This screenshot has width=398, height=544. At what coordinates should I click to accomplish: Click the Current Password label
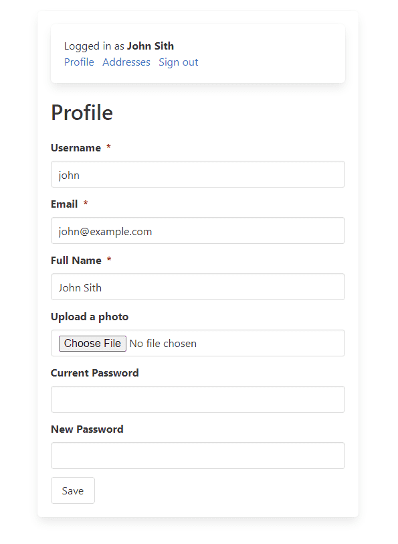(94, 372)
